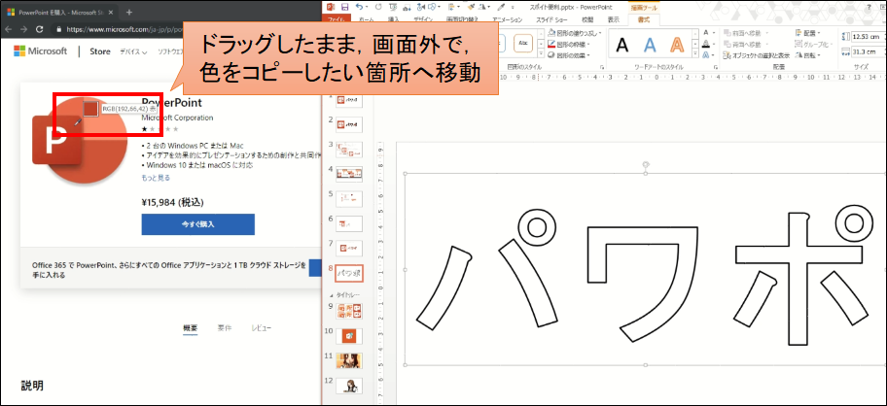The image size is (887, 406).
Task: Expand the デバイス menu in the store header
Action: 133,51
